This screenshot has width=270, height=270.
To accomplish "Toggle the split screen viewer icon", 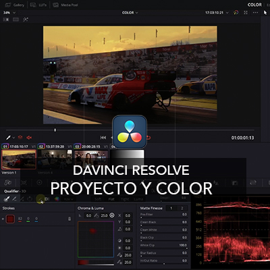I will coord(16,20).
